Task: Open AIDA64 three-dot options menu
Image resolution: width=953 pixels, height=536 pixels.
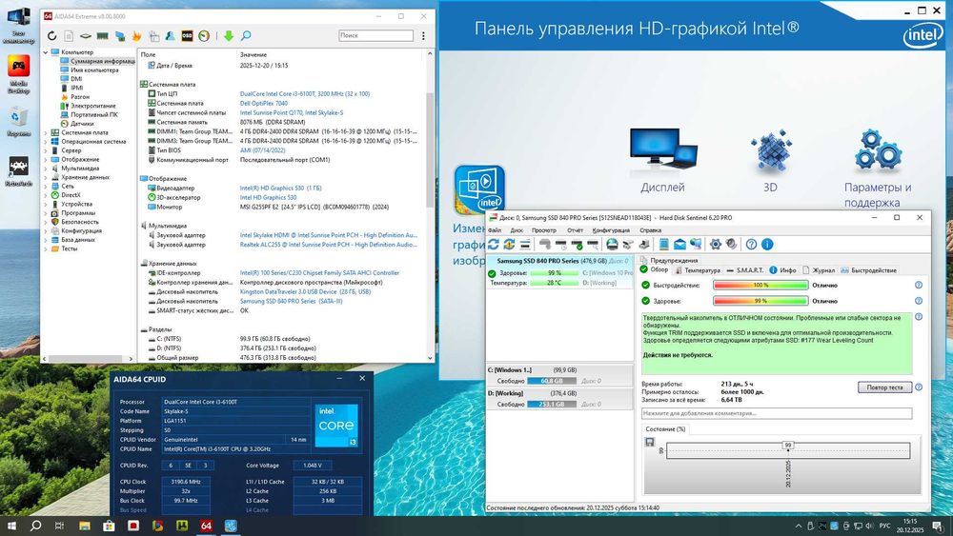Action: tap(424, 36)
